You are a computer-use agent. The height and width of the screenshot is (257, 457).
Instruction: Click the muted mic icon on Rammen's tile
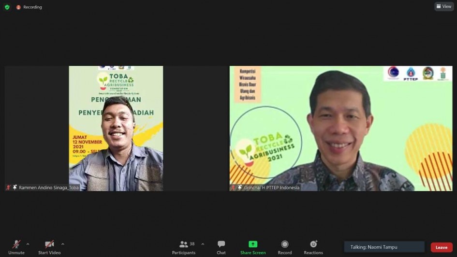click(x=8, y=188)
